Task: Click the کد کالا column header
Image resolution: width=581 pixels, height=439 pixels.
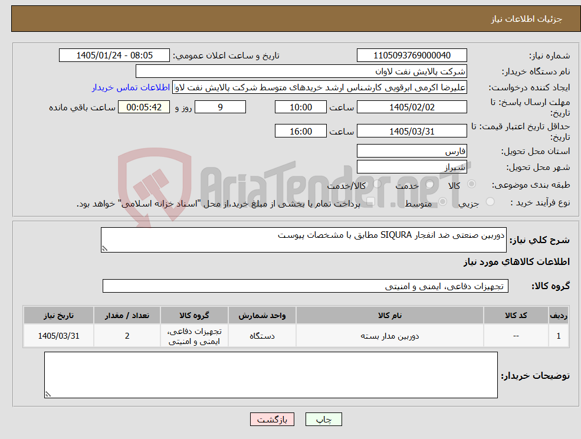Action: 516,315
